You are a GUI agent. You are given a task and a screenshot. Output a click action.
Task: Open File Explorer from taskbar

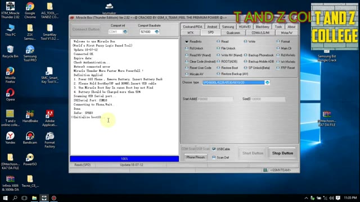(34, 198)
